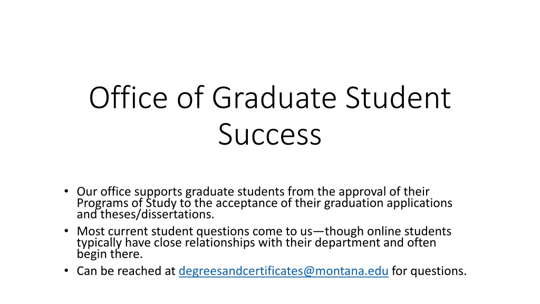540x304 pixels.
Task: Place cursor on 'Our office supports graduate students' text
Action: pyautogui.click(x=180, y=192)
